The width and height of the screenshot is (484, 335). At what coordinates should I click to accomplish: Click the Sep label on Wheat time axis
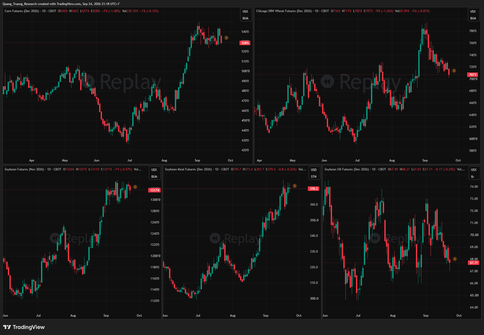point(425,160)
